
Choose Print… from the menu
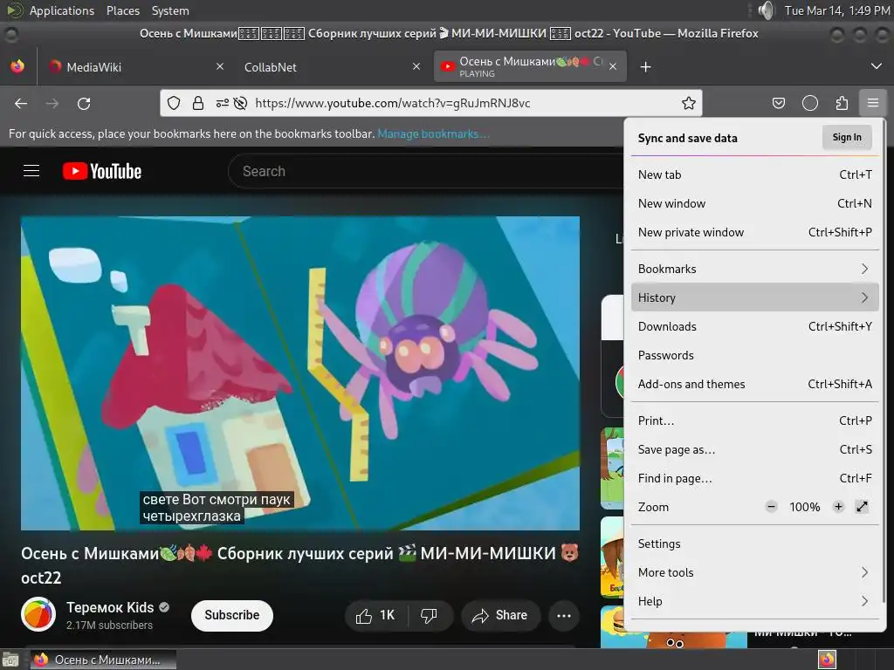[754, 421]
